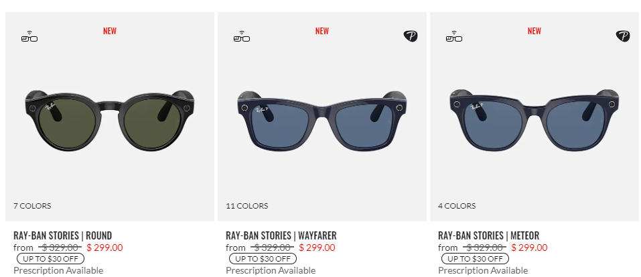
Task: Click smart glasses icon on Meteor card
Action: pyautogui.click(x=453, y=36)
